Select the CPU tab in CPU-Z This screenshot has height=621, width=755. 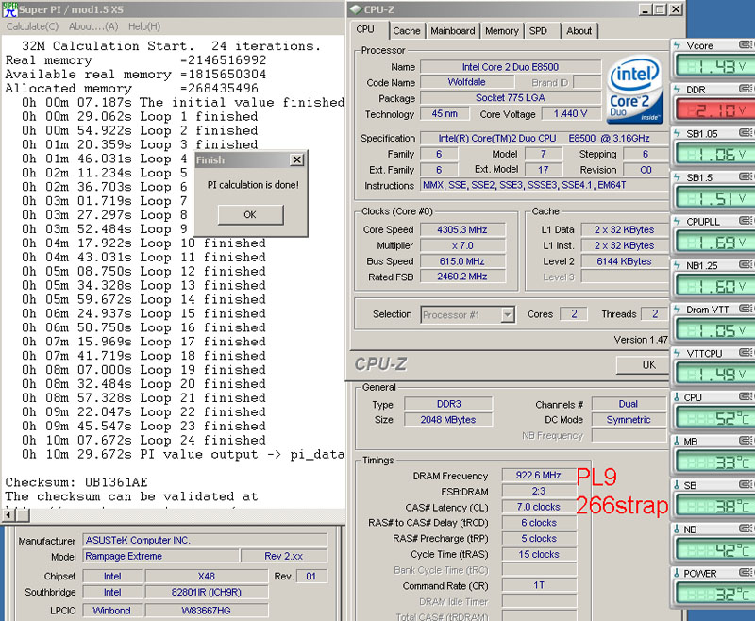point(365,29)
